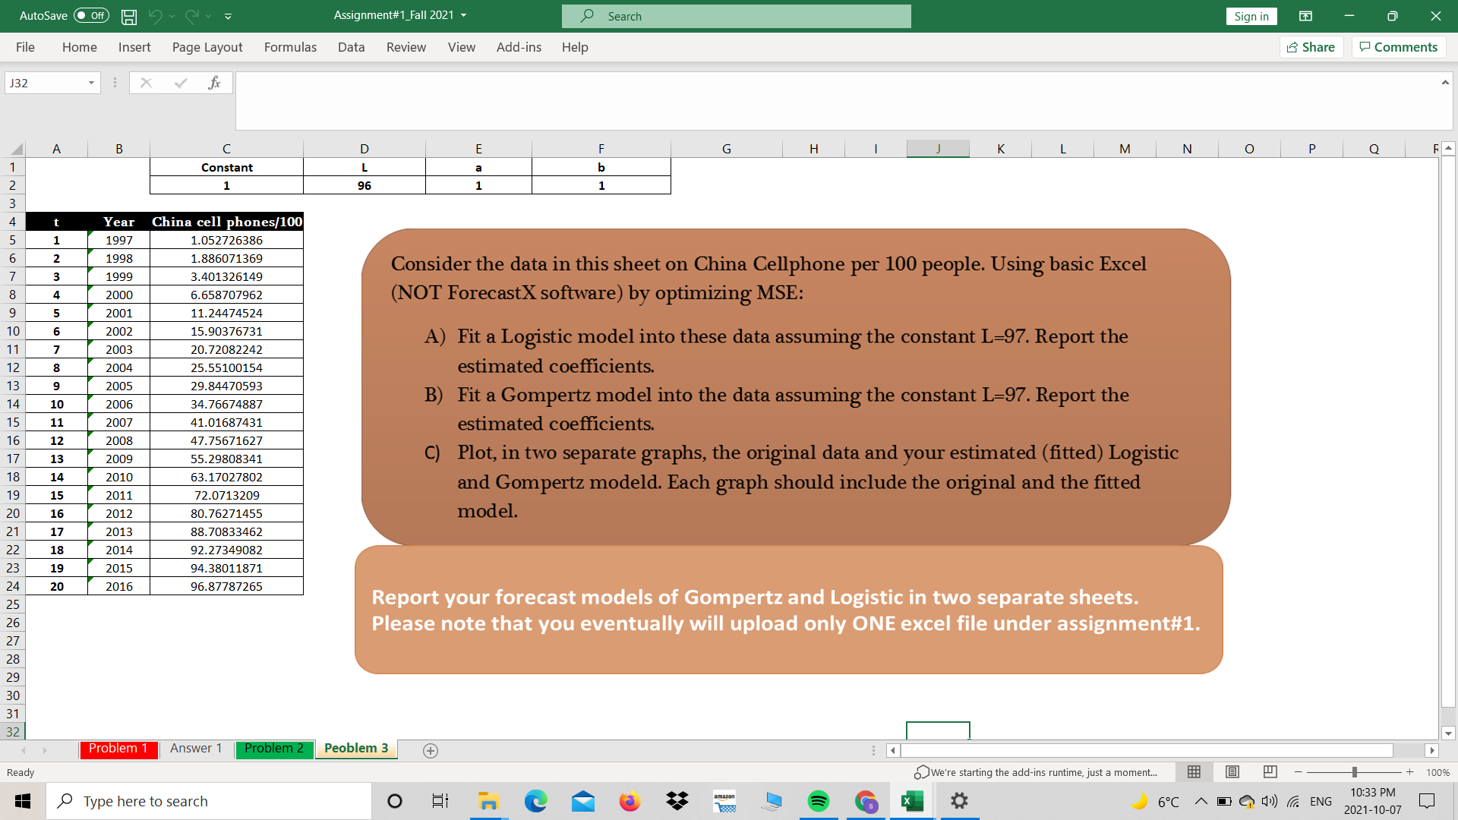
Task: Open Spotify from the taskbar
Action: [819, 800]
